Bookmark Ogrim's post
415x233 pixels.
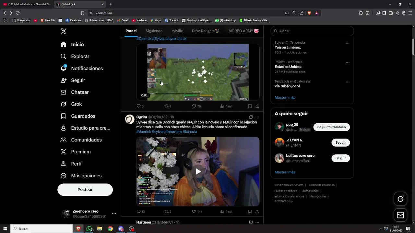(x=250, y=212)
